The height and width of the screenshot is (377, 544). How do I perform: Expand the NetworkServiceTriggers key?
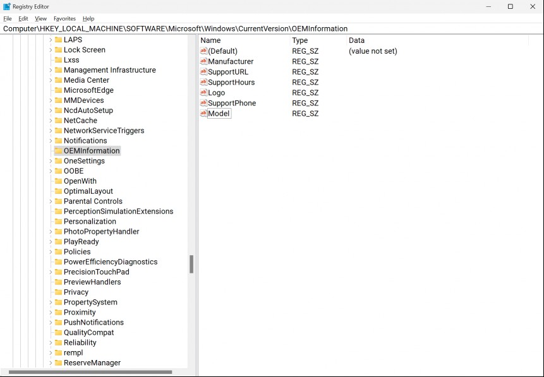tap(51, 131)
